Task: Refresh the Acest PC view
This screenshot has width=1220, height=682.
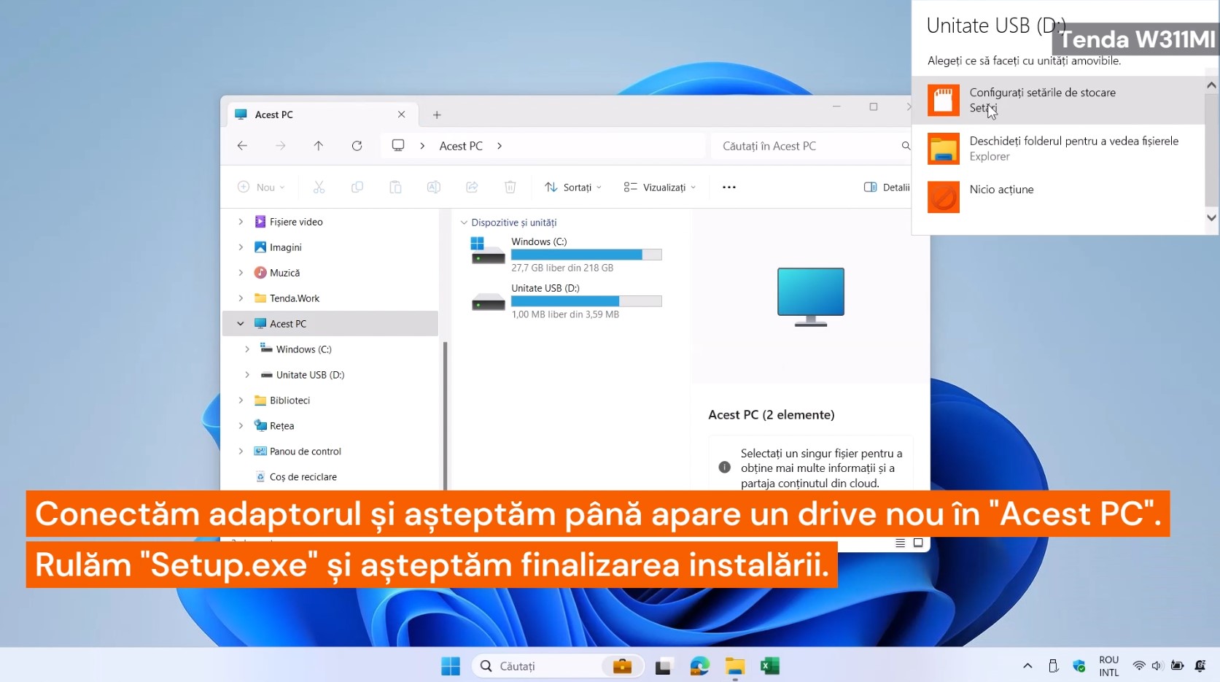Action: 357,146
